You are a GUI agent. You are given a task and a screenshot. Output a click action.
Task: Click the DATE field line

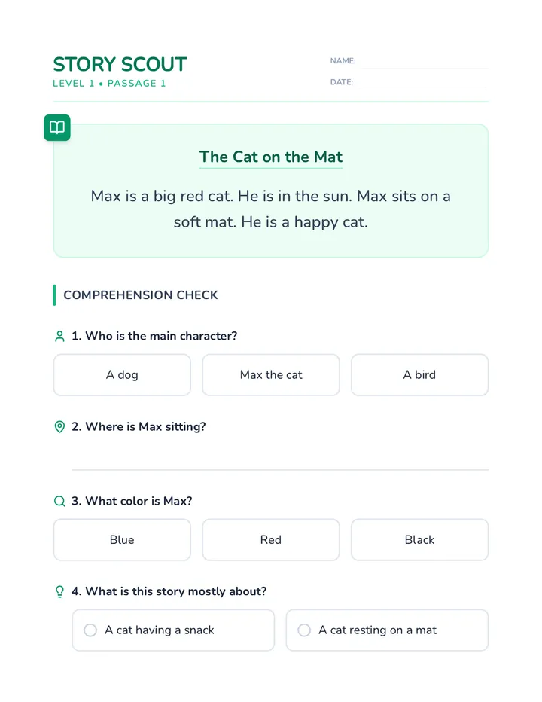(422, 84)
